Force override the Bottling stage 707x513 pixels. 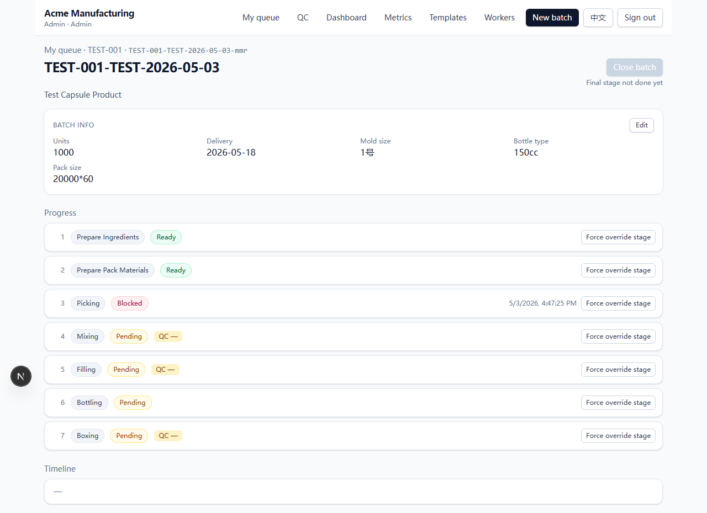click(x=618, y=403)
